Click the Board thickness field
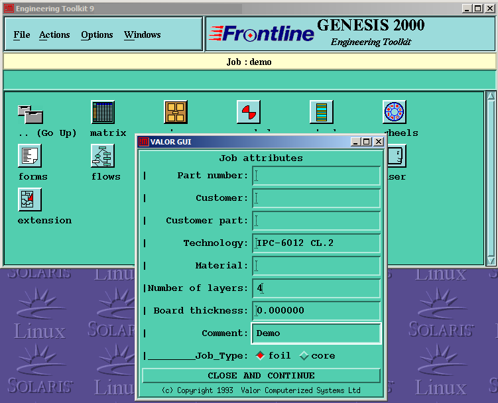498x403 pixels. coord(316,311)
